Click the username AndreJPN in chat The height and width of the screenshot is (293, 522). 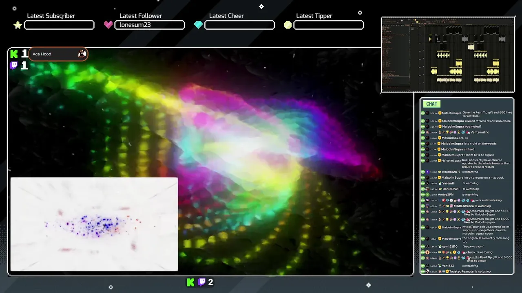(446, 195)
